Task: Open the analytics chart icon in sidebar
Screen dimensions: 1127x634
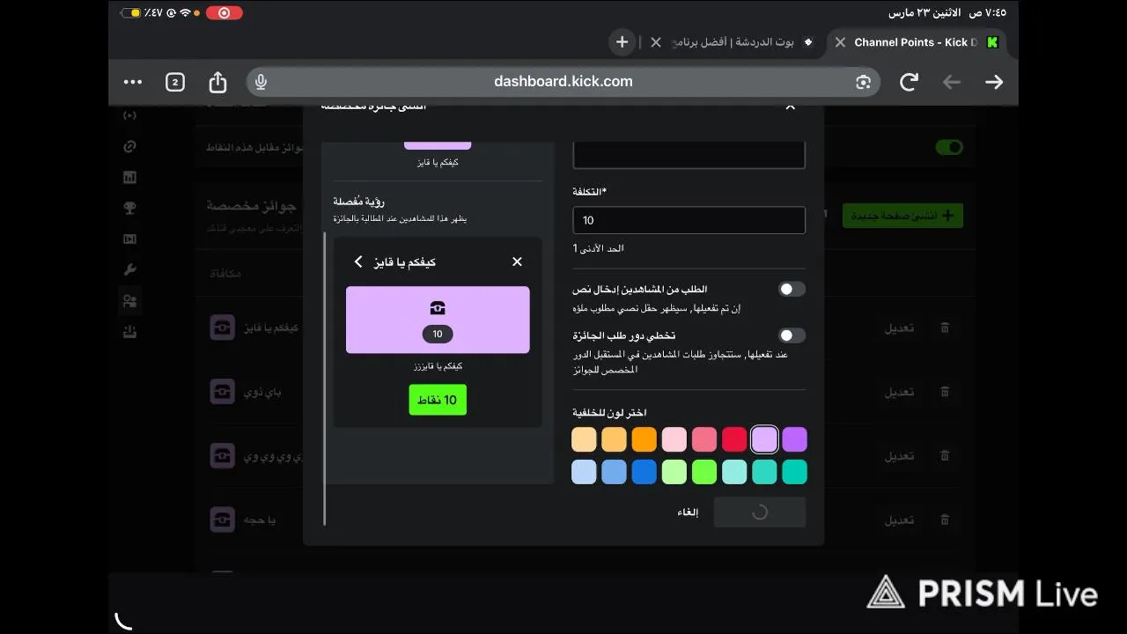Action: (x=129, y=177)
